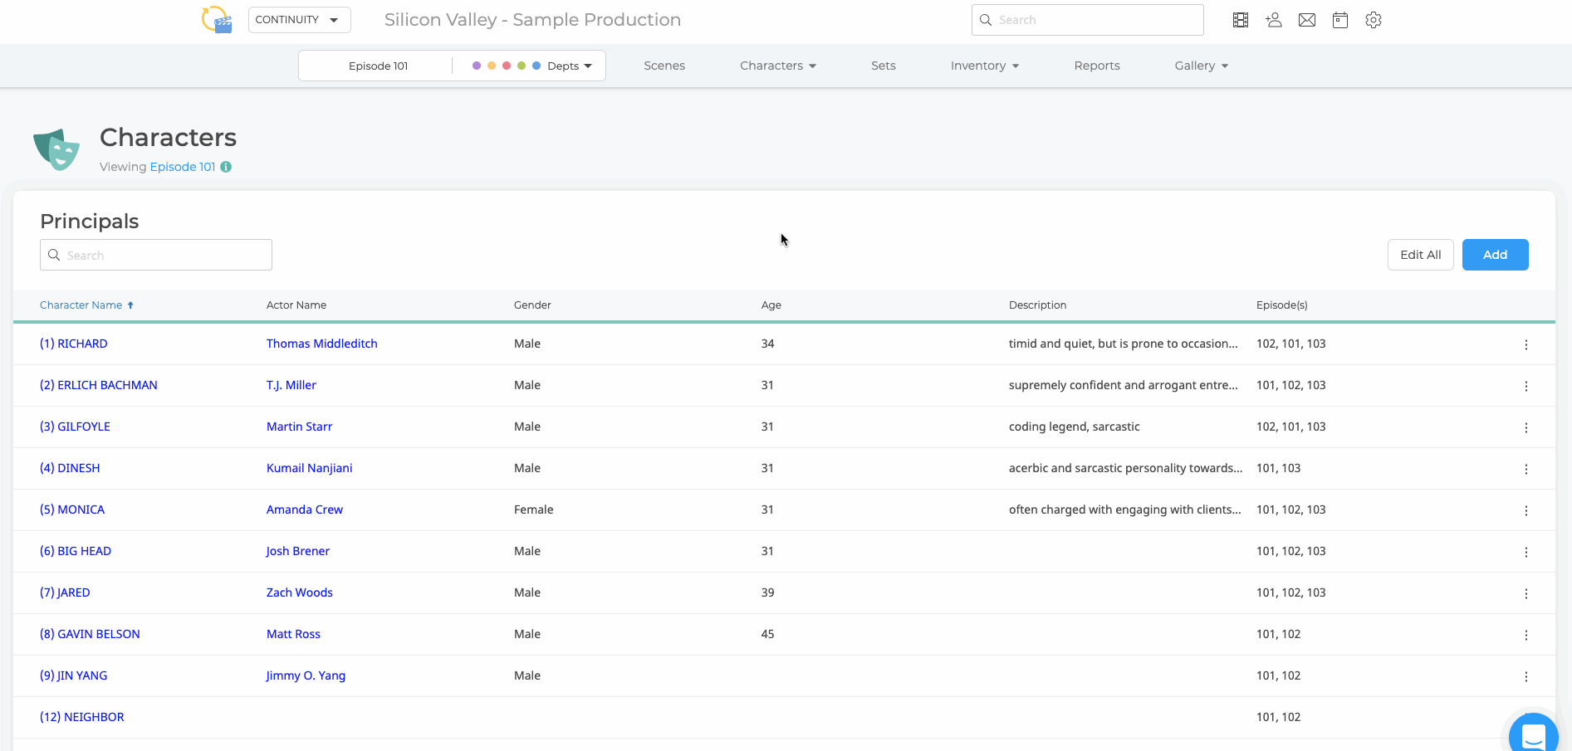
Task: Open the film strip icon in header
Action: click(1241, 20)
